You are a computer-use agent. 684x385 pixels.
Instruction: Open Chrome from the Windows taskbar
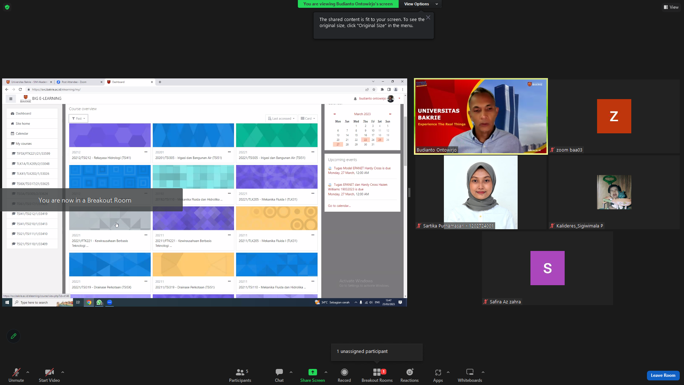[89, 302]
